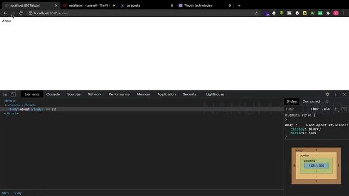349x196 pixels.
Task: Click the green W extension icon
Action: tap(312, 13)
